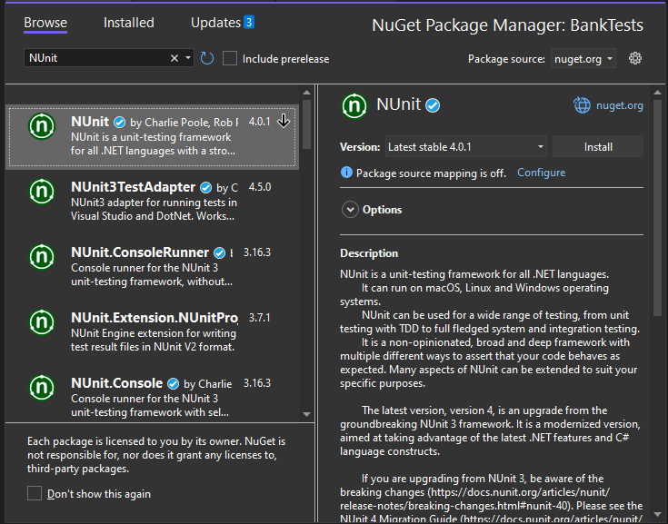Click the large NUnit logo in details pane
668x524 pixels.
click(x=354, y=106)
